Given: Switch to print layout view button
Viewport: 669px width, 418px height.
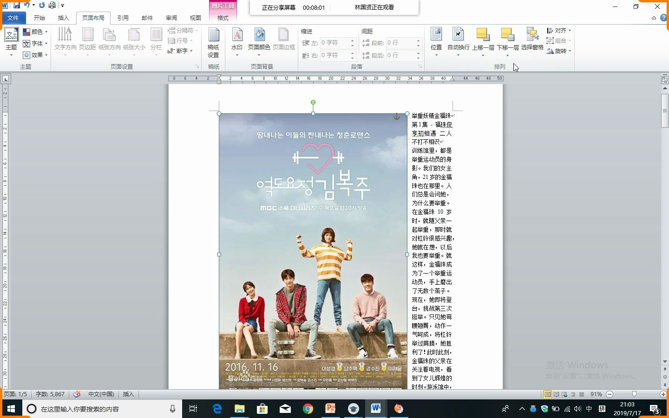Looking at the screenshot, I should coord(547,394).
